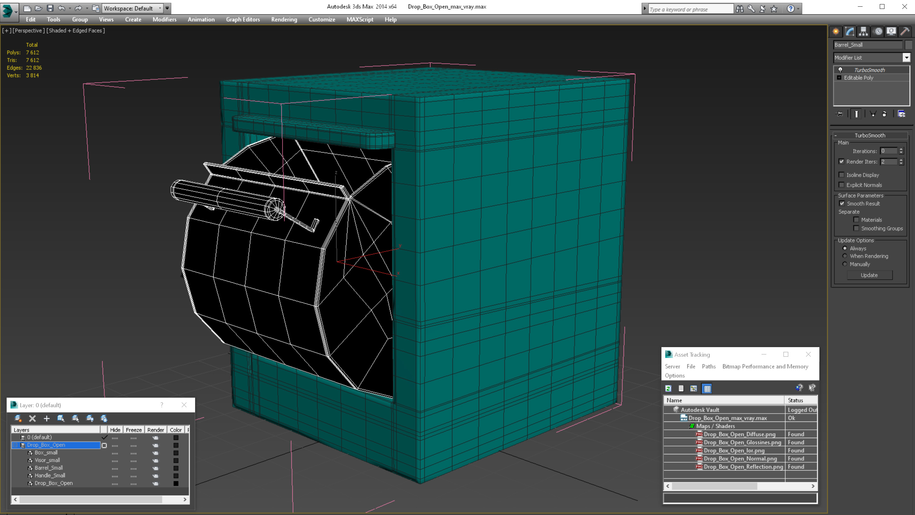This screenshot has height=515, width=915.
Task: Open the Workspace: Default dropdown
Action: pyautogui.click(x=132, y=8)
